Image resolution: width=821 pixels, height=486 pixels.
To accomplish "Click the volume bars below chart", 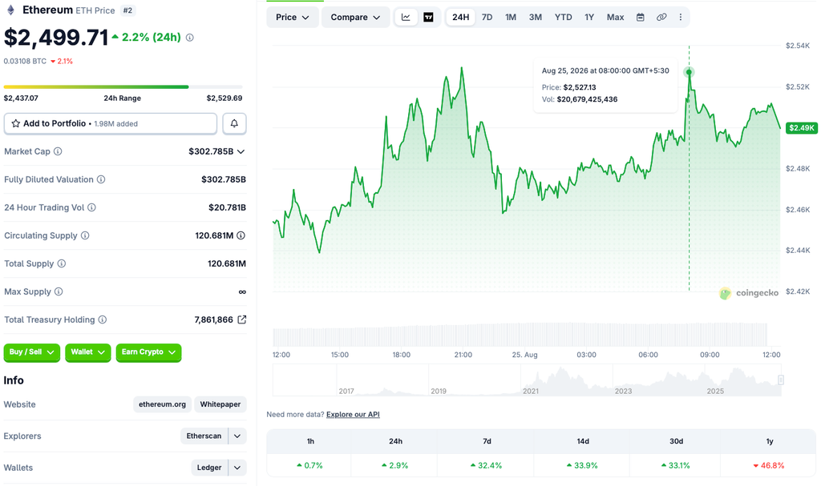I will click(x=520, y=335).
